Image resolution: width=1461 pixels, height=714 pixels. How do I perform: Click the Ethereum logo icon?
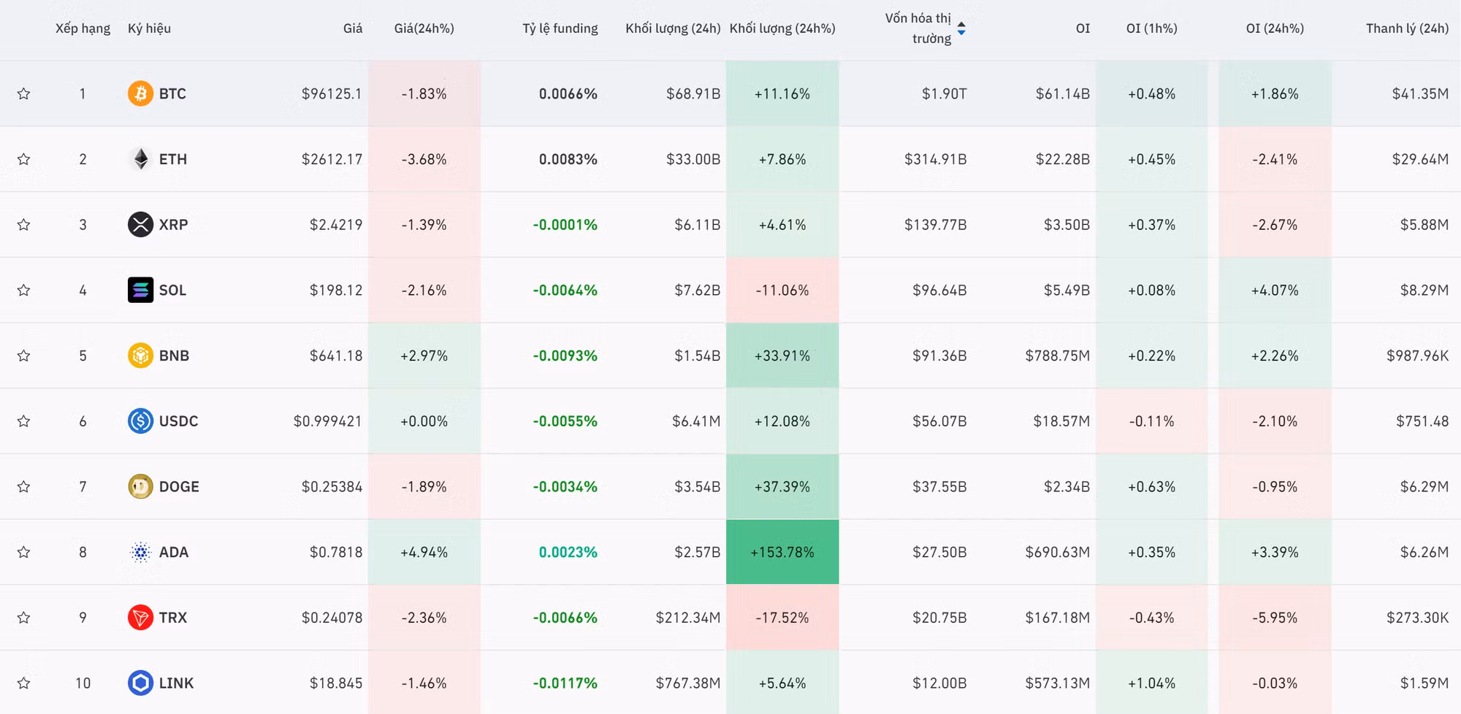point(140,159)
